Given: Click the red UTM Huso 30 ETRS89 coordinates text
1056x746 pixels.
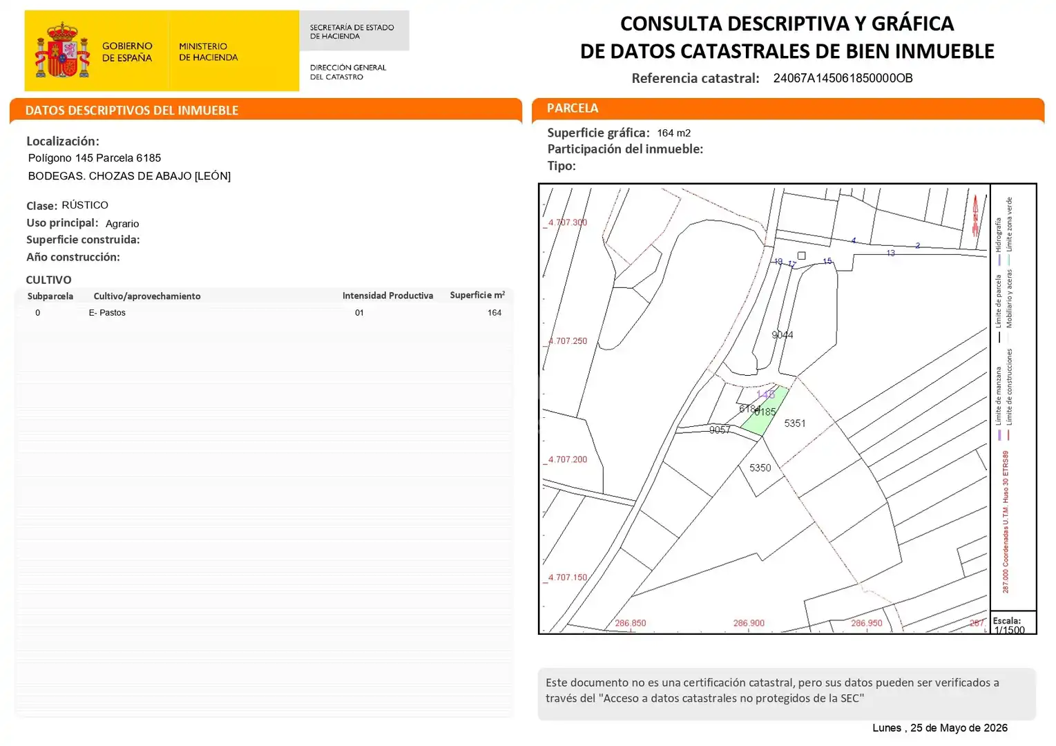Looking at the screenshot, I should point(1006,522).
